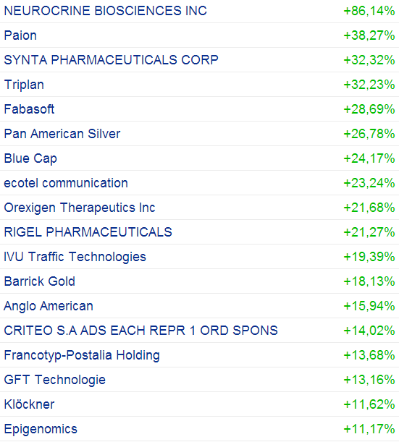Open the Klöckner stock link

tap(29, 404)
